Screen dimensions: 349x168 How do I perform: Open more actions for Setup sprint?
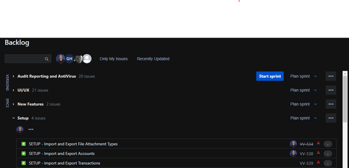click(331, 118)
